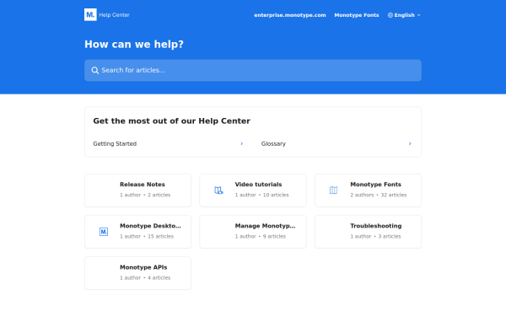Click the Video tutorials collection icon
The height and width of the screenshot is (316, 506).
pos(218,190)
